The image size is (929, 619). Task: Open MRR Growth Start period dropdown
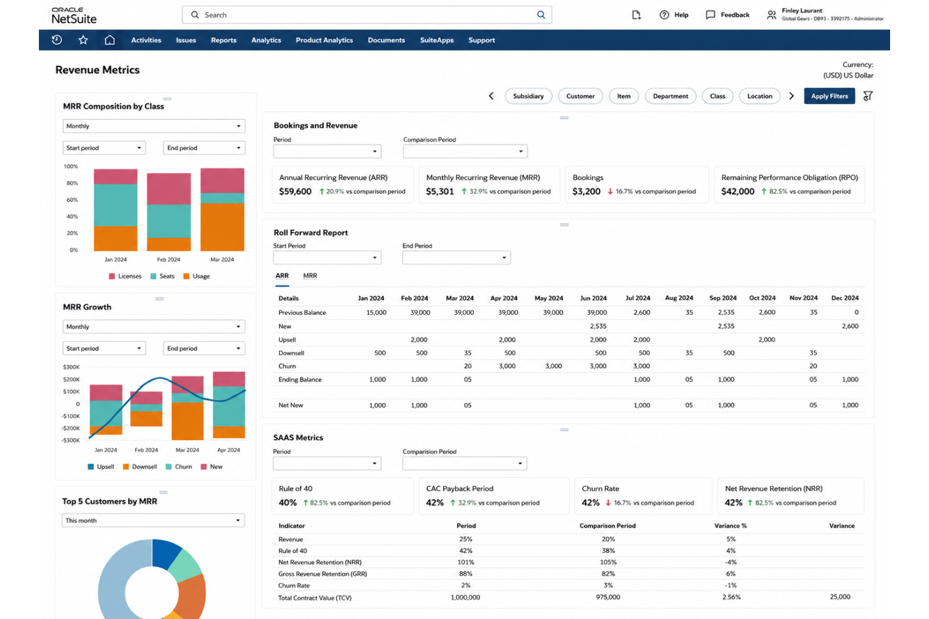[x=104, y=348]
